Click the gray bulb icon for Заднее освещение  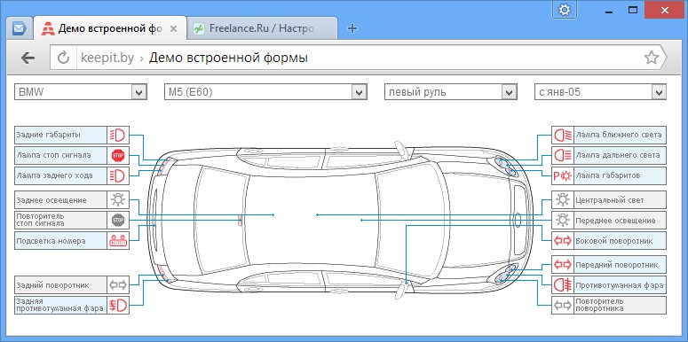point(118,199)
